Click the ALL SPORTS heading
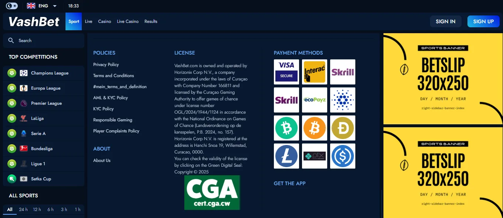The height and width of the screenshot is (218, 503). coord(23,195)
